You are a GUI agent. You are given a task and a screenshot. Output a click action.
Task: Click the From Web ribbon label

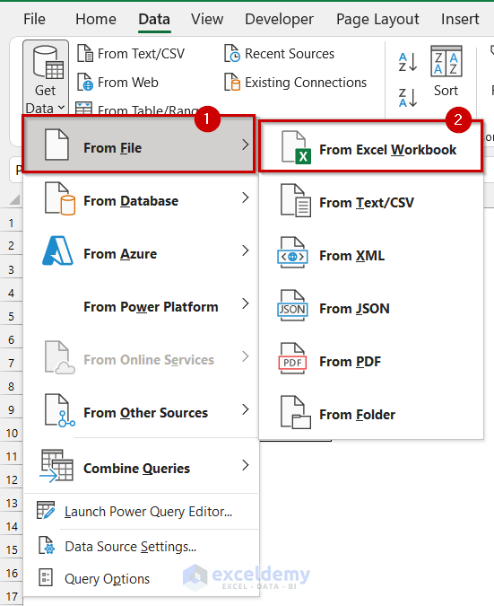tap(127, 83)
